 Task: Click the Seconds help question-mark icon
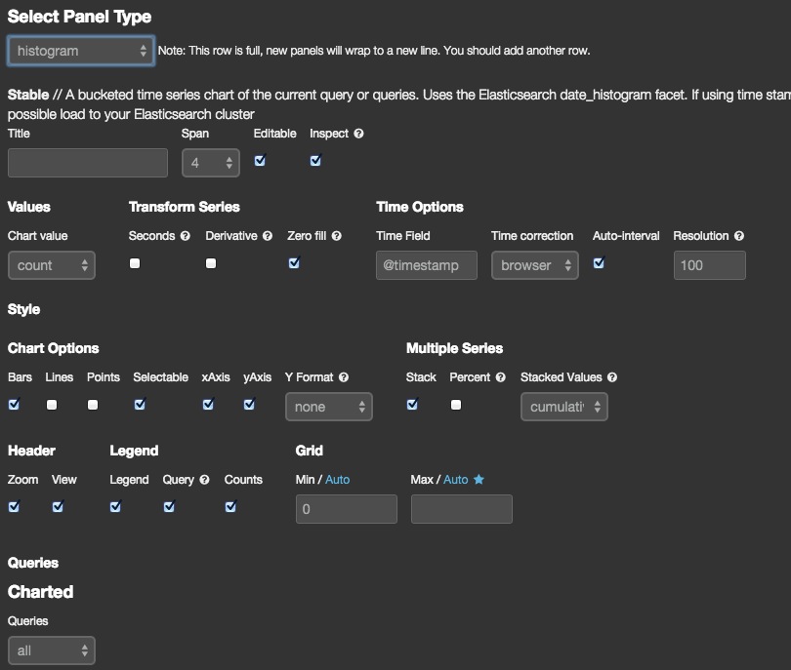185,236
